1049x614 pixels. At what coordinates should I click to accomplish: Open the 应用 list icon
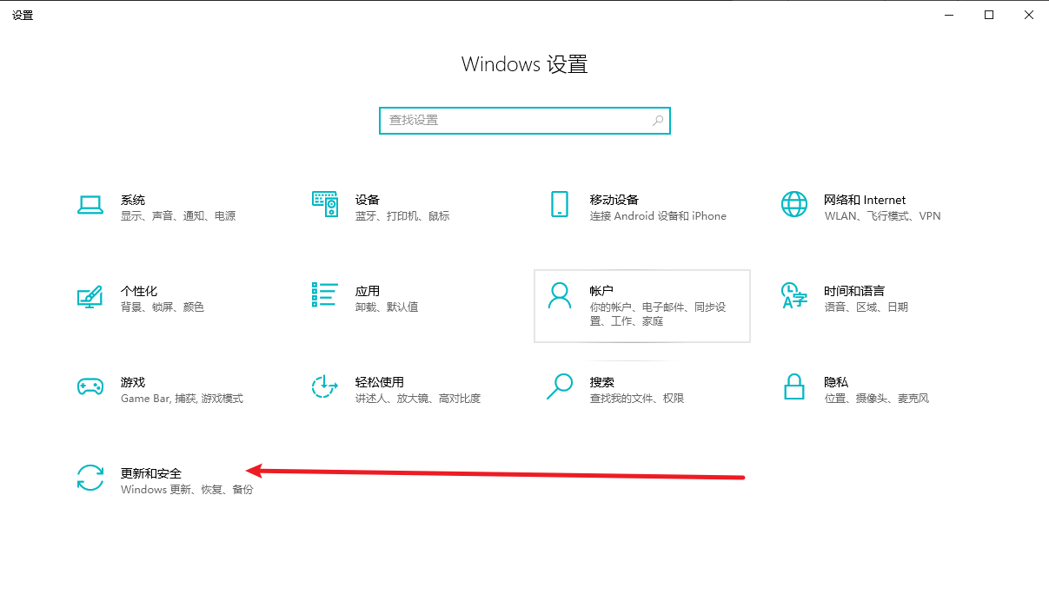325,295
